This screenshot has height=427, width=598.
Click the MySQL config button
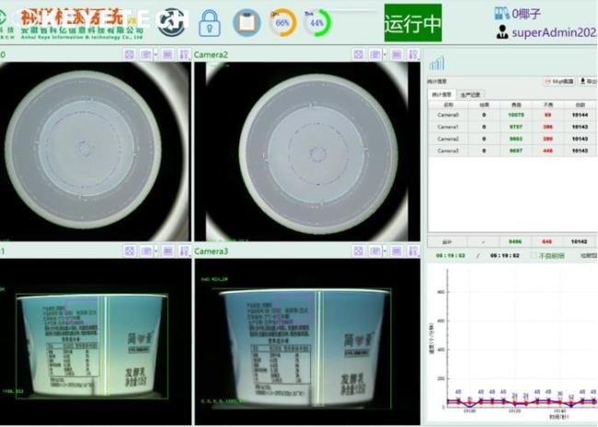tap(560, 81)
